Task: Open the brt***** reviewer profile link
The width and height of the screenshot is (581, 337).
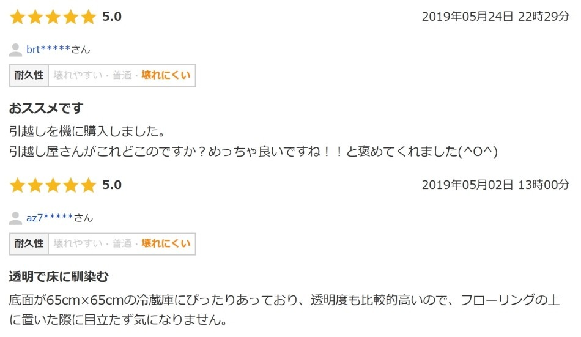Action: point(48,50)
